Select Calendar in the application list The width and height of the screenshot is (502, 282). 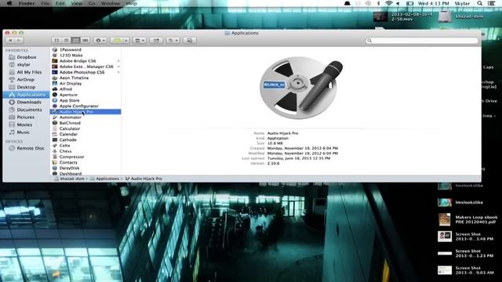pos(85,134)
